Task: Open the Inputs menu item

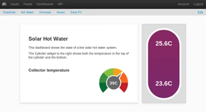Action: tap(15, 4)
